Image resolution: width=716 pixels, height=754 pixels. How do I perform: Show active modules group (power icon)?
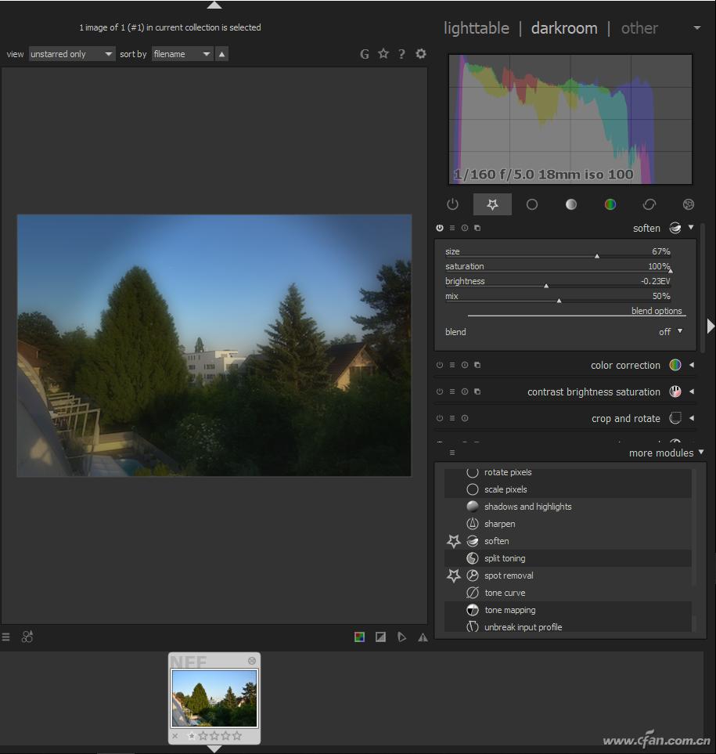click(452, 204)
